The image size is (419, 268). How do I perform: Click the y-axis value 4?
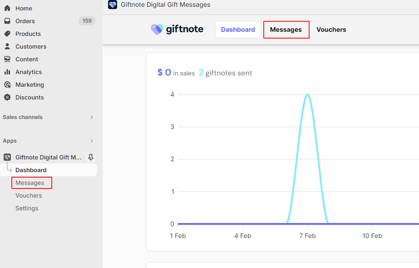173,94
